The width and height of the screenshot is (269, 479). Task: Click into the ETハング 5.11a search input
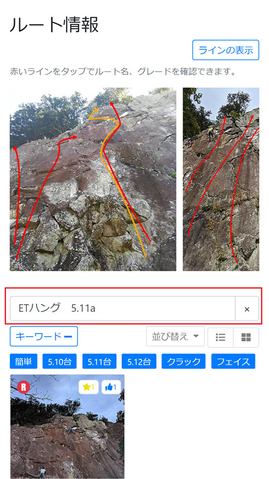tap(123, 309)
